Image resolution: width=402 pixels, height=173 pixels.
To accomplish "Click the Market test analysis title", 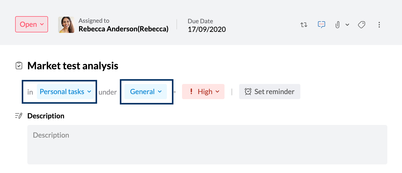I will 73,66.
